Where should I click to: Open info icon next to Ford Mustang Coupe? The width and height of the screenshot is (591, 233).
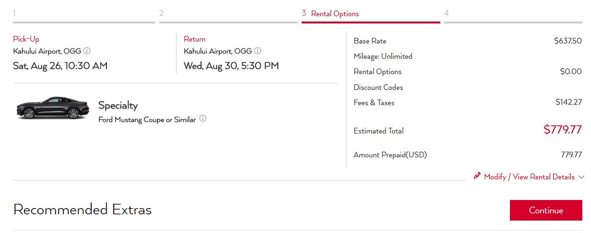point(203,119)
